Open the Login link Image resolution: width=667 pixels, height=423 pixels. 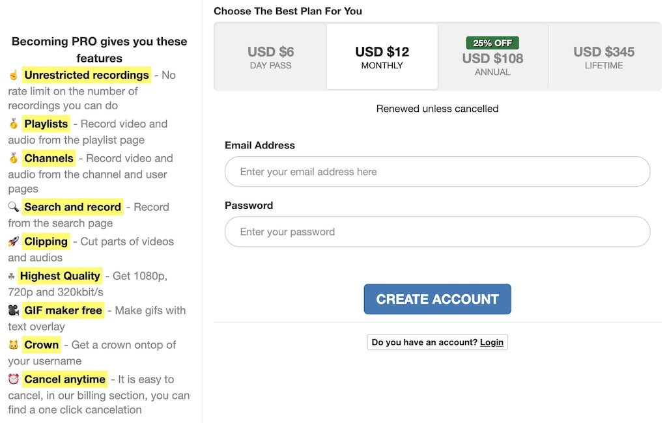(492, 342)
